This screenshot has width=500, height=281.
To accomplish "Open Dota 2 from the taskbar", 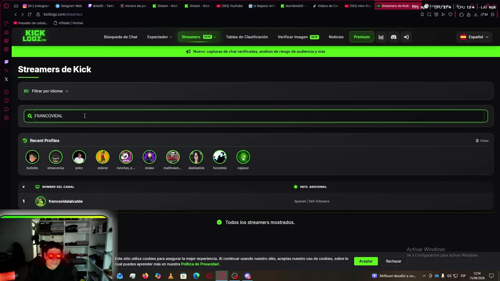I will (x=209, y=276).
